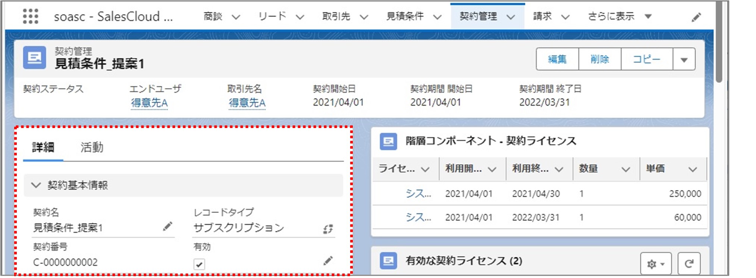This screenshot has width=756, height=278.
Task: Click the 削除 button
Action: [x=600, y=59]
